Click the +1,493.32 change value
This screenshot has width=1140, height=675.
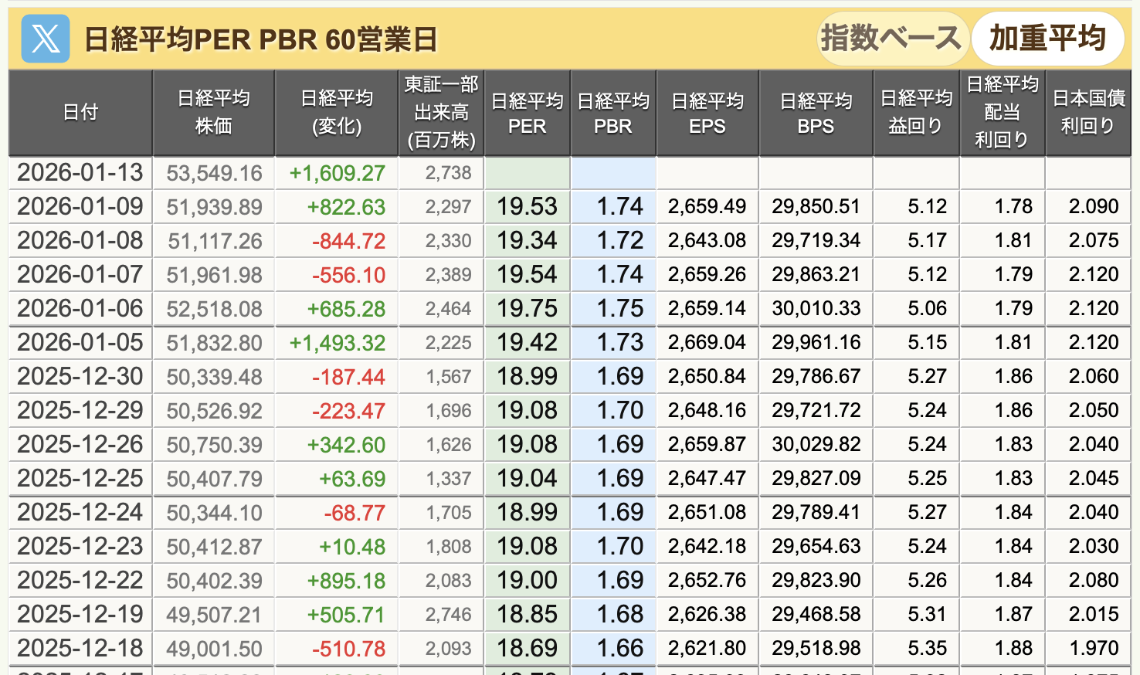337,343
